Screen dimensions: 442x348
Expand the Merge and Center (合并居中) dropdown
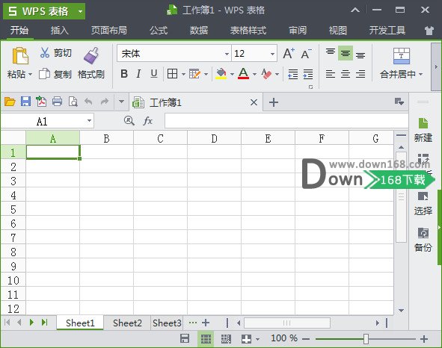(x=420, y=74)
